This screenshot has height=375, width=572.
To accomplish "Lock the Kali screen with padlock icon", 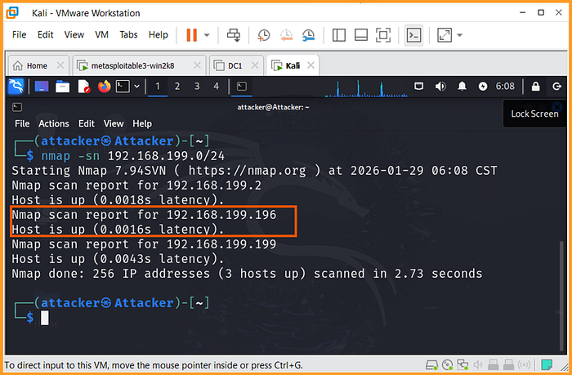I will (x=535, y=87).
